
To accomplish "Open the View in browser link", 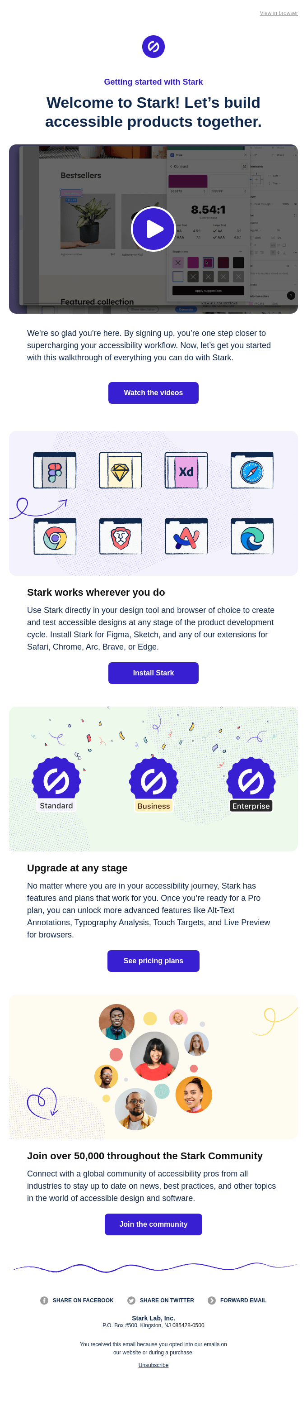I will (x=278, y=13).
